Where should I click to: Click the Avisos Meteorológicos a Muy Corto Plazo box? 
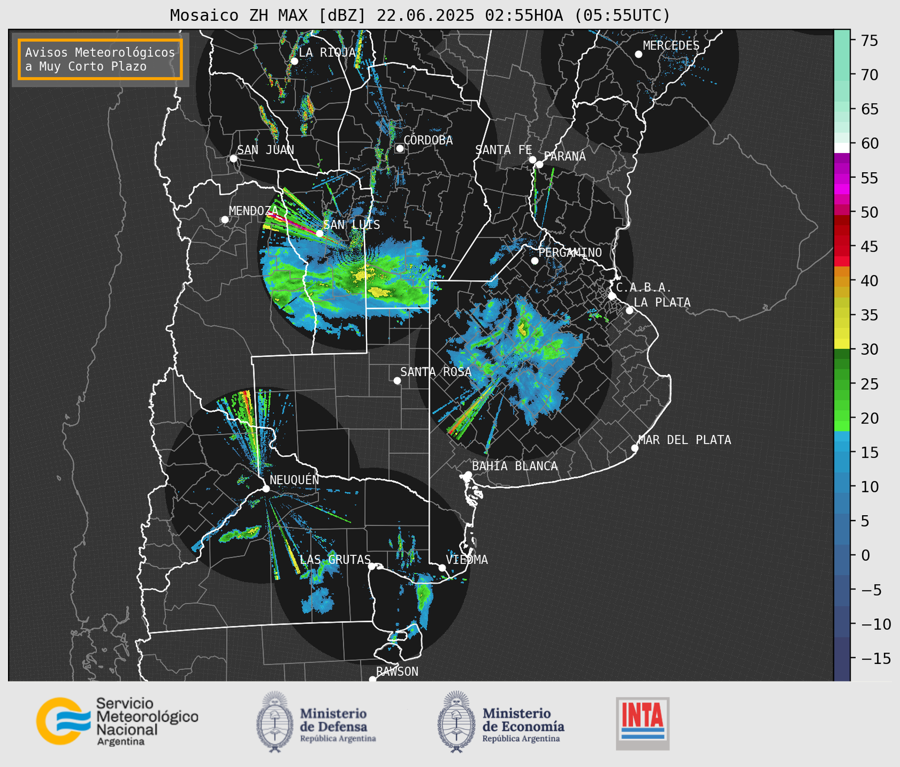point(100,59)
